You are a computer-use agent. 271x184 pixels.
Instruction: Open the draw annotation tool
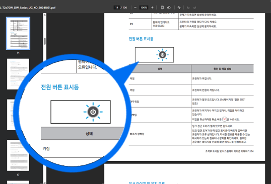click(x=179, y=8)
